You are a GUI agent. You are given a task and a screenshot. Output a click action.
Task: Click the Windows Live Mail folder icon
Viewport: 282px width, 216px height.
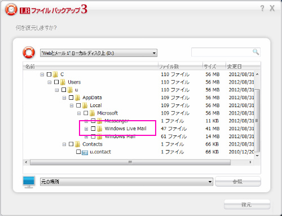click(99, 129)
